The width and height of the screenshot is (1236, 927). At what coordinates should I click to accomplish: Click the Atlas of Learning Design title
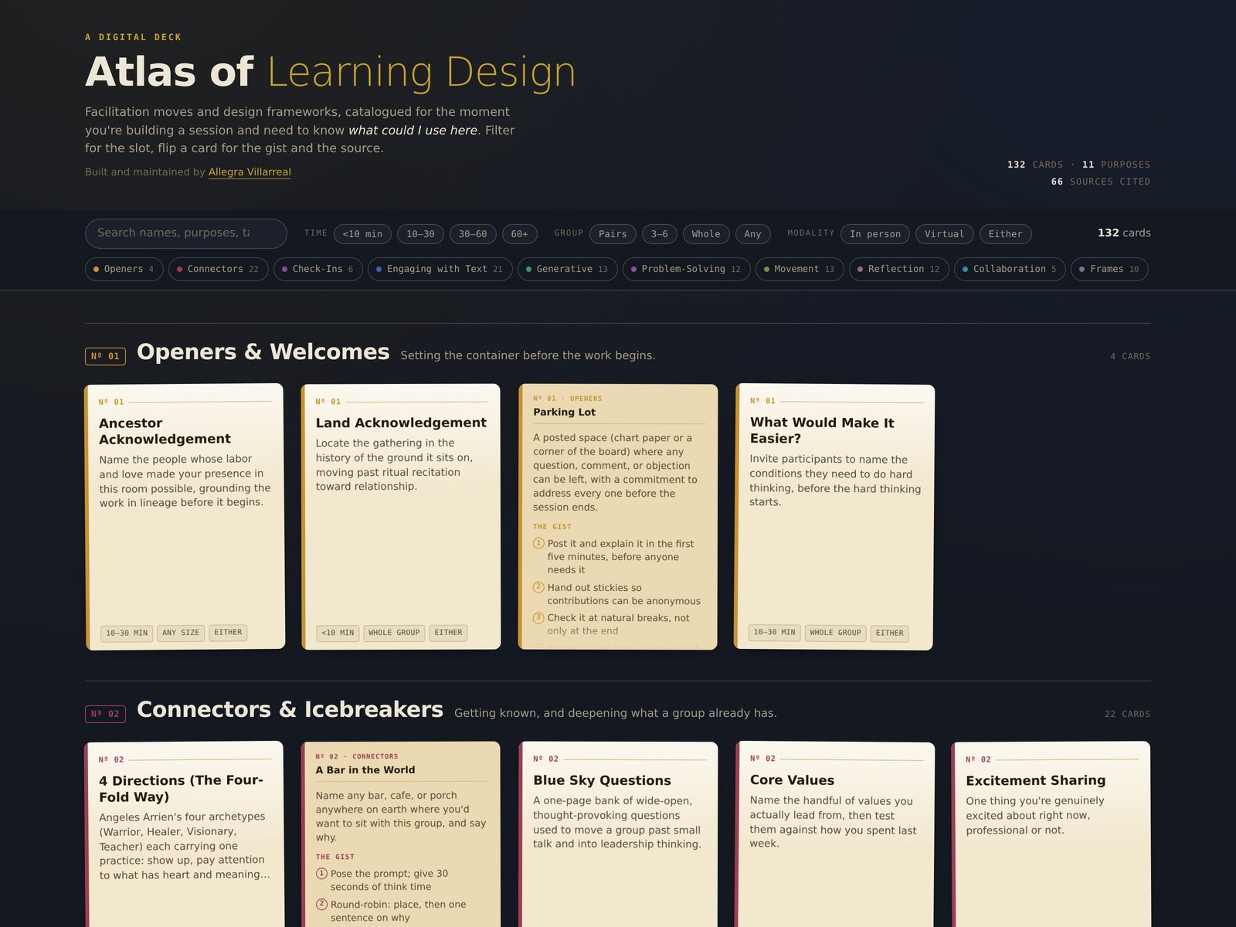pyautogui.click(x=331, y=72)
